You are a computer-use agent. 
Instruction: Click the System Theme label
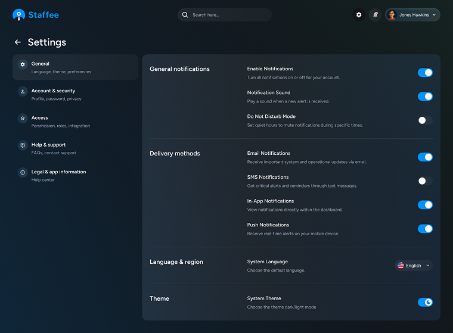264,298
